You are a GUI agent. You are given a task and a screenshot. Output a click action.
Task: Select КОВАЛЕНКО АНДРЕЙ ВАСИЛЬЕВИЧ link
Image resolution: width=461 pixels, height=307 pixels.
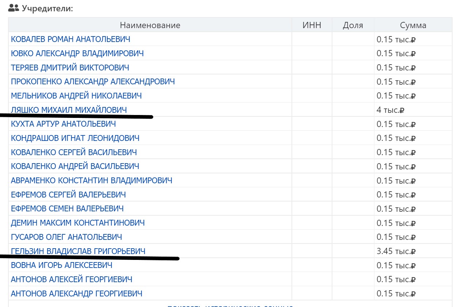75,166
